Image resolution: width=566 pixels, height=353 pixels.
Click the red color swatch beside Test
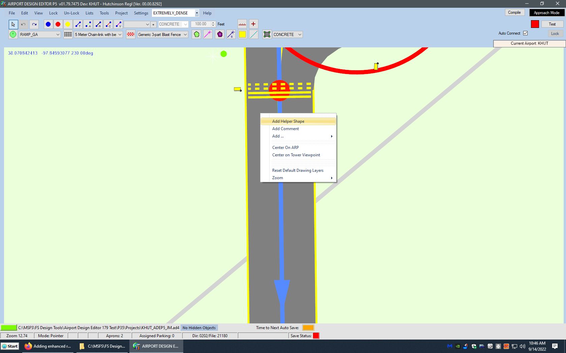(535, 24)
